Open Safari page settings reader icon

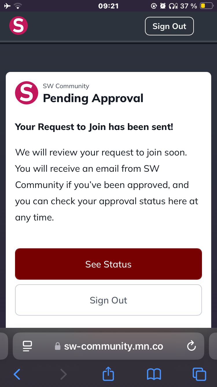pyautogui.click(x=27, y=346)
